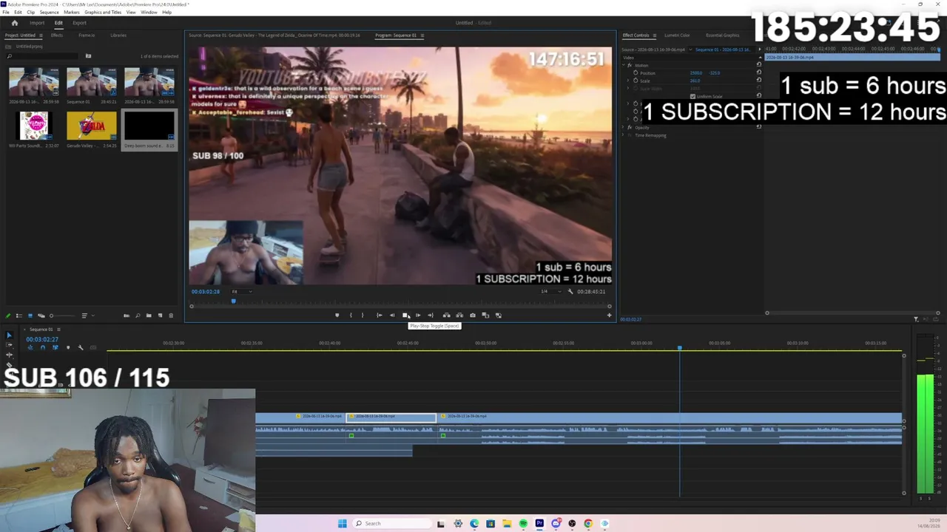The height and width of the screenshot is (532, 947).
Task: Click the Position X value 2500.0
Action: tap(696, 73)
